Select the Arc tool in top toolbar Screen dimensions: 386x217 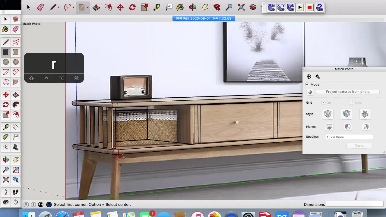(68, 7)
